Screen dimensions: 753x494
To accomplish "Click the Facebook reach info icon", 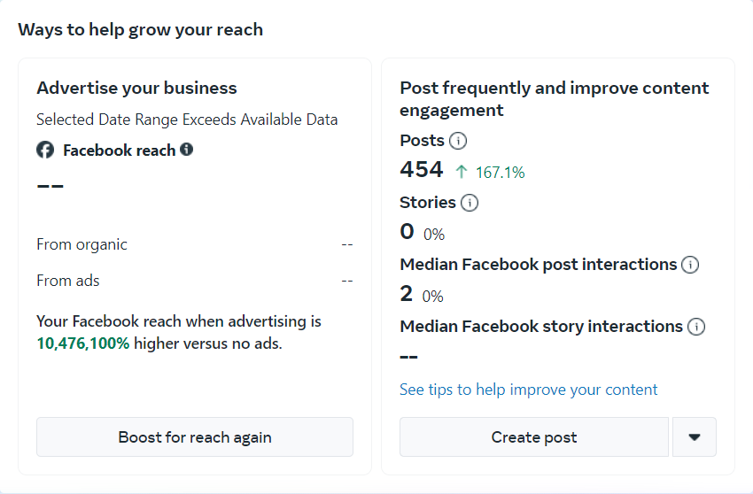I will pyautogui.click(x=187, y=150).
